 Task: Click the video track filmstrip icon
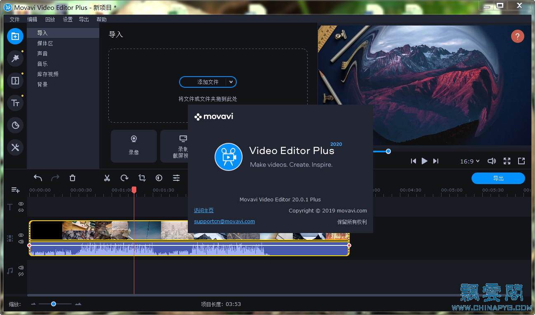(10, 238)
